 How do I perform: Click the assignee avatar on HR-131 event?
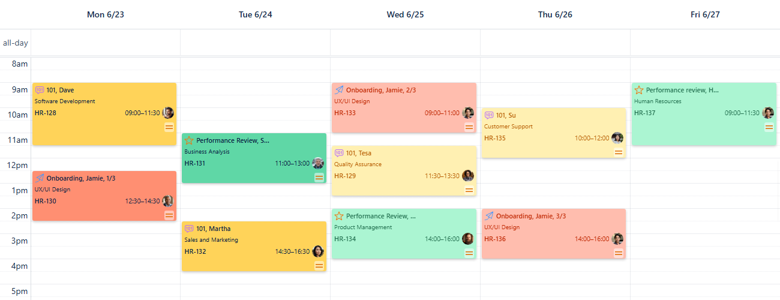pyautogui.click(x=318, y=163)
